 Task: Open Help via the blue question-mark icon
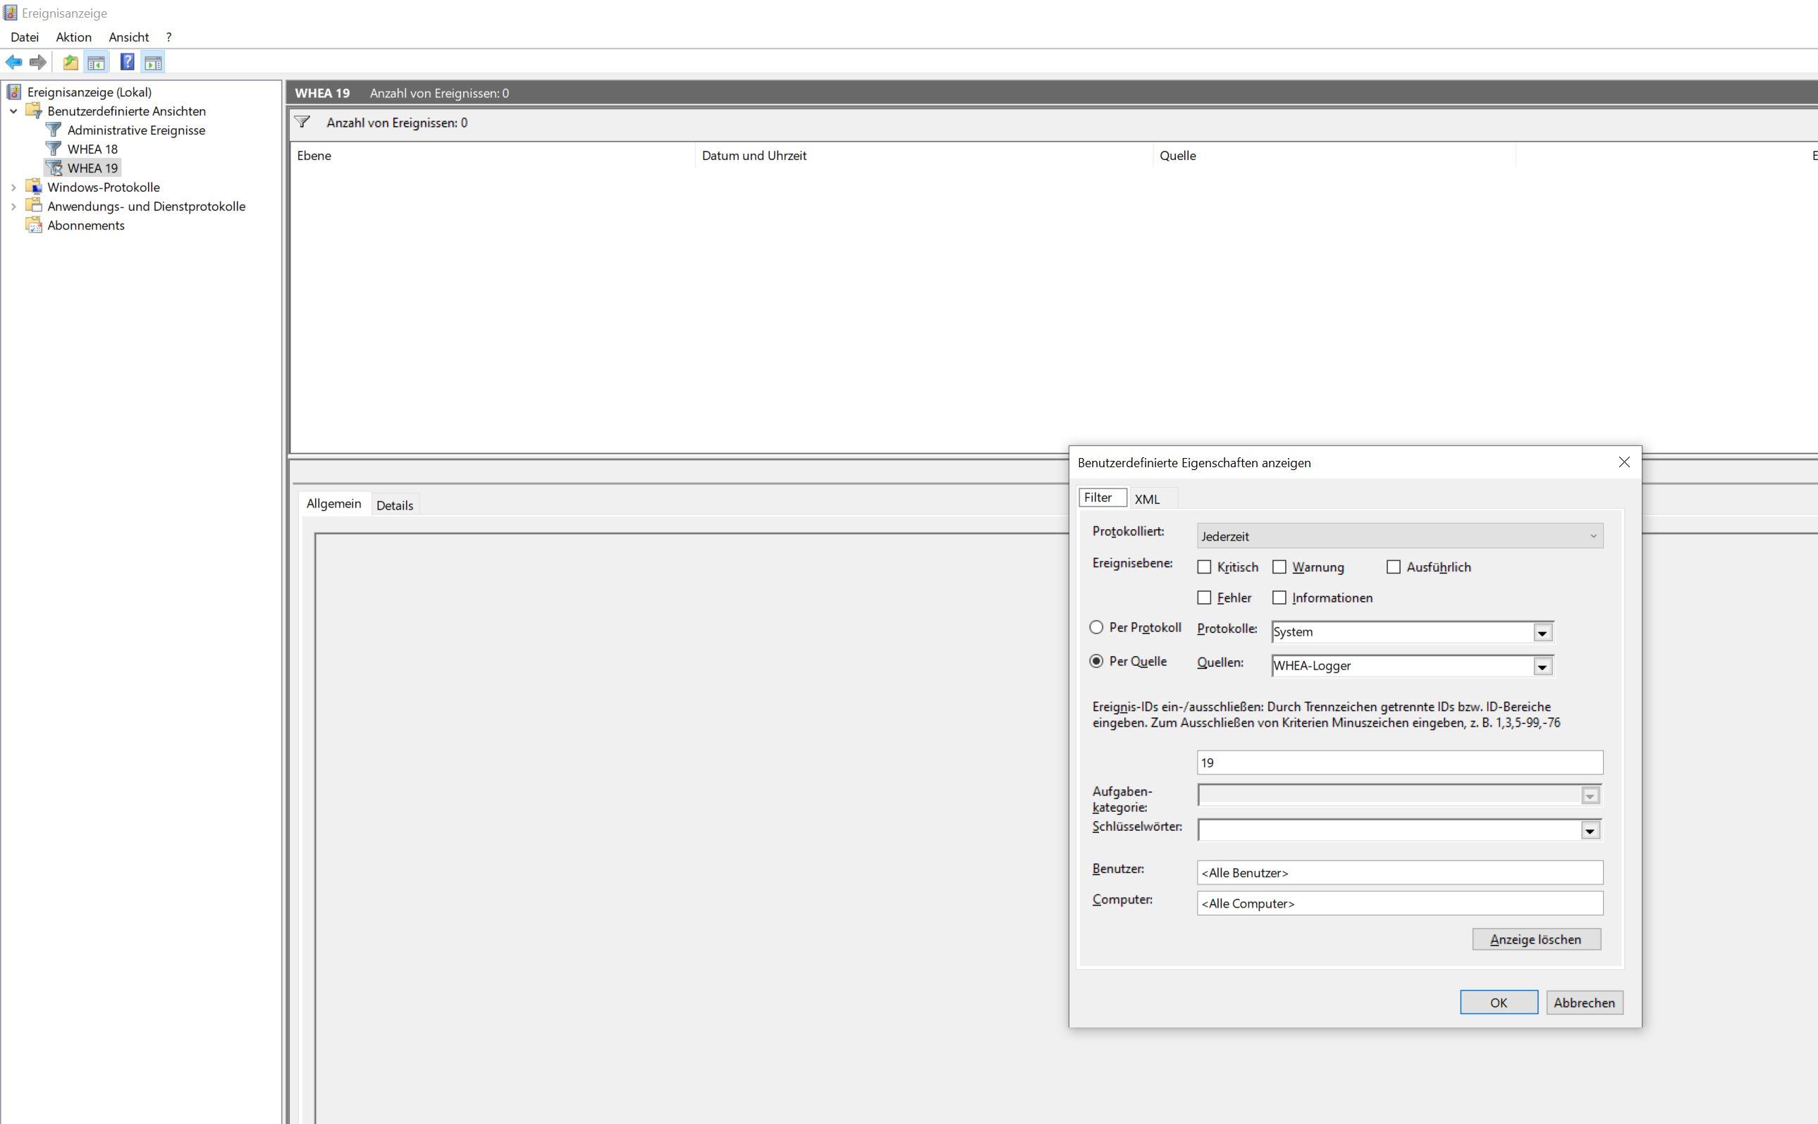127,63
